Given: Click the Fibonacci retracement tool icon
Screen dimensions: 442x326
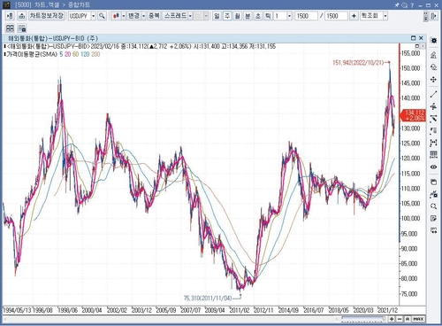Looking at the screenshot, I should pos(433,131).
